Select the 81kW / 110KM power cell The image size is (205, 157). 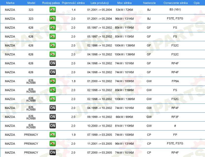coord(124,126)
